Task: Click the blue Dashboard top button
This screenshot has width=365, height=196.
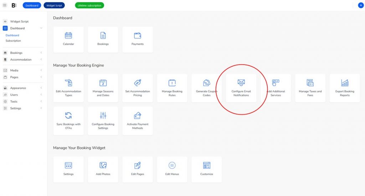Action: click(x=32, y=5)
